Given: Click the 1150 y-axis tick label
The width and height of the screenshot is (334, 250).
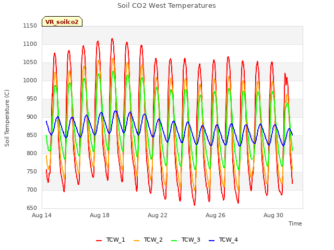Looking at the screenshot, I should pos(30,26).
